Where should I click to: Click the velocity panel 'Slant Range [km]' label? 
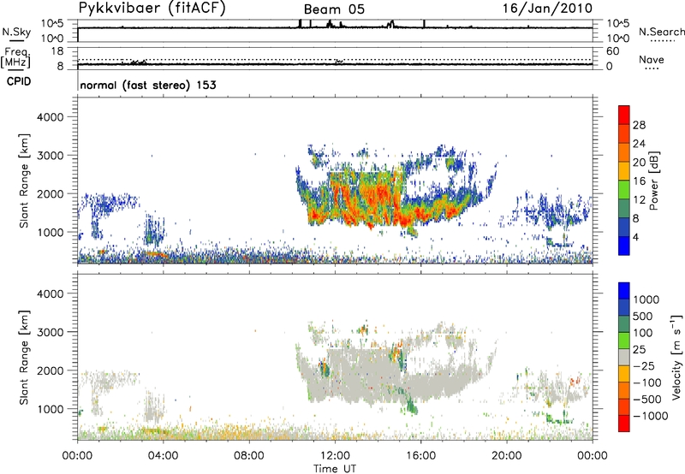click(x=24, y=358)
